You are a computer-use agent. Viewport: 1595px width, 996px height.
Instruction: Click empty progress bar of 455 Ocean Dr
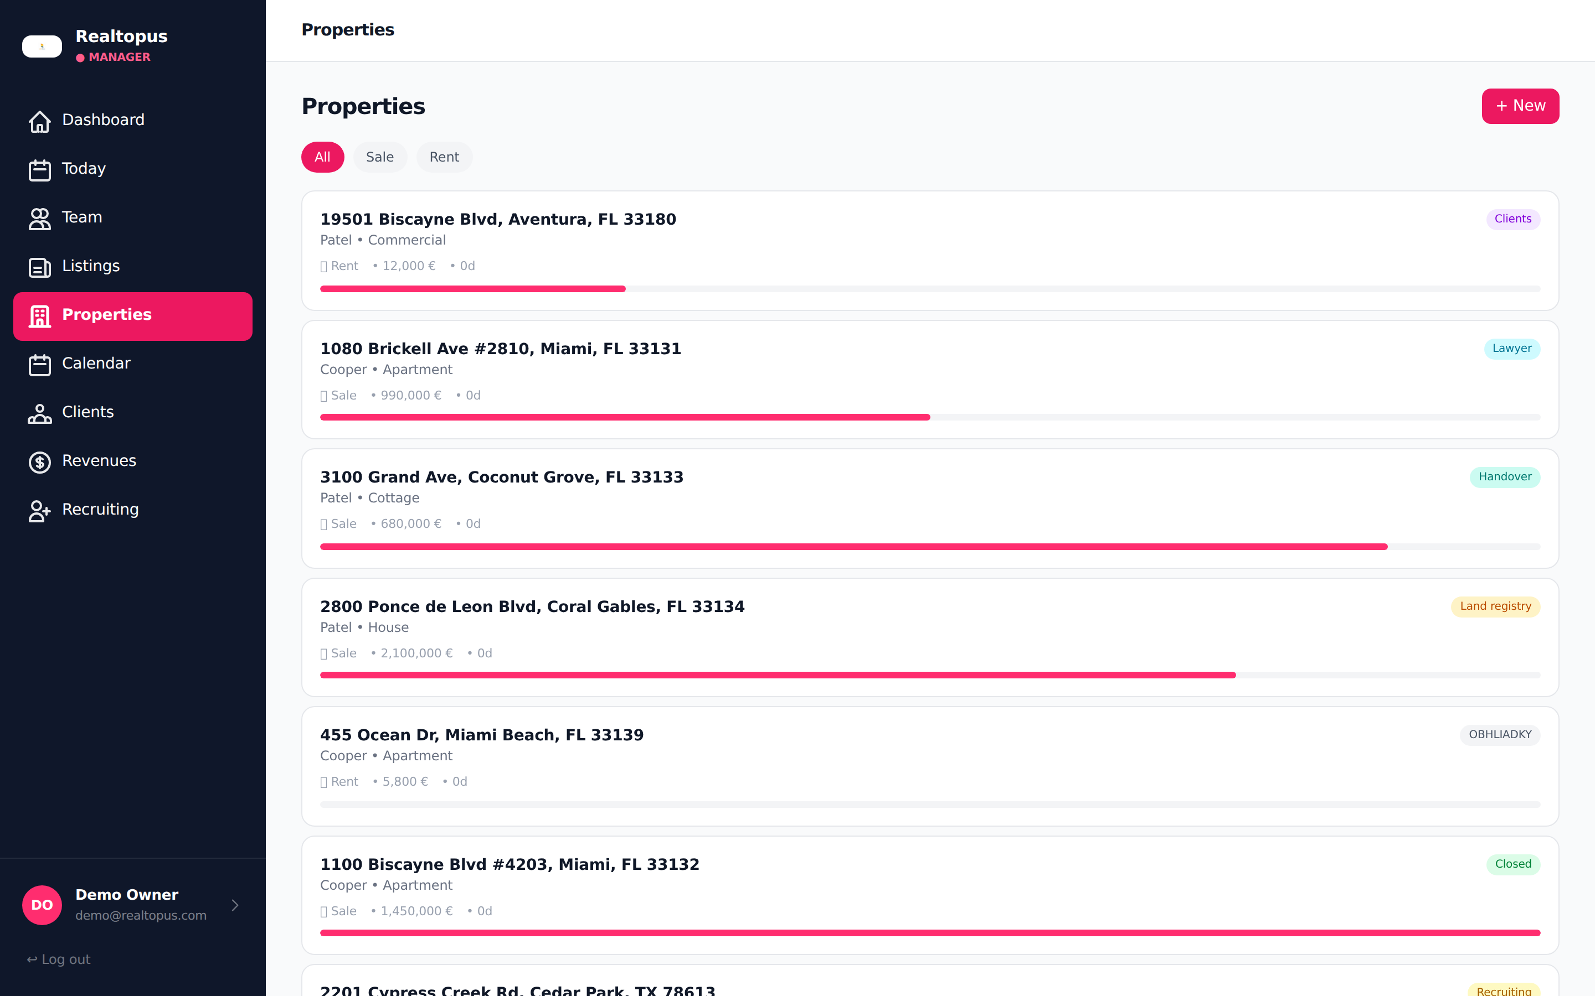point(930,805)
